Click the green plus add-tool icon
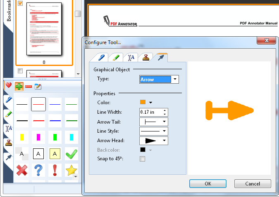 (x=19, y=86)
